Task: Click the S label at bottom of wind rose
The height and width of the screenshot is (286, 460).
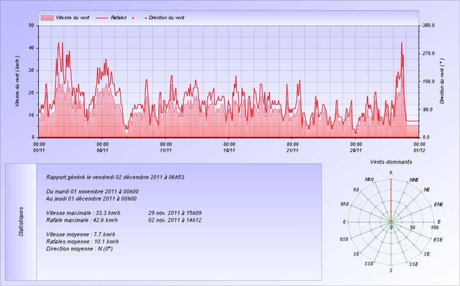Action: click(391, 270)
